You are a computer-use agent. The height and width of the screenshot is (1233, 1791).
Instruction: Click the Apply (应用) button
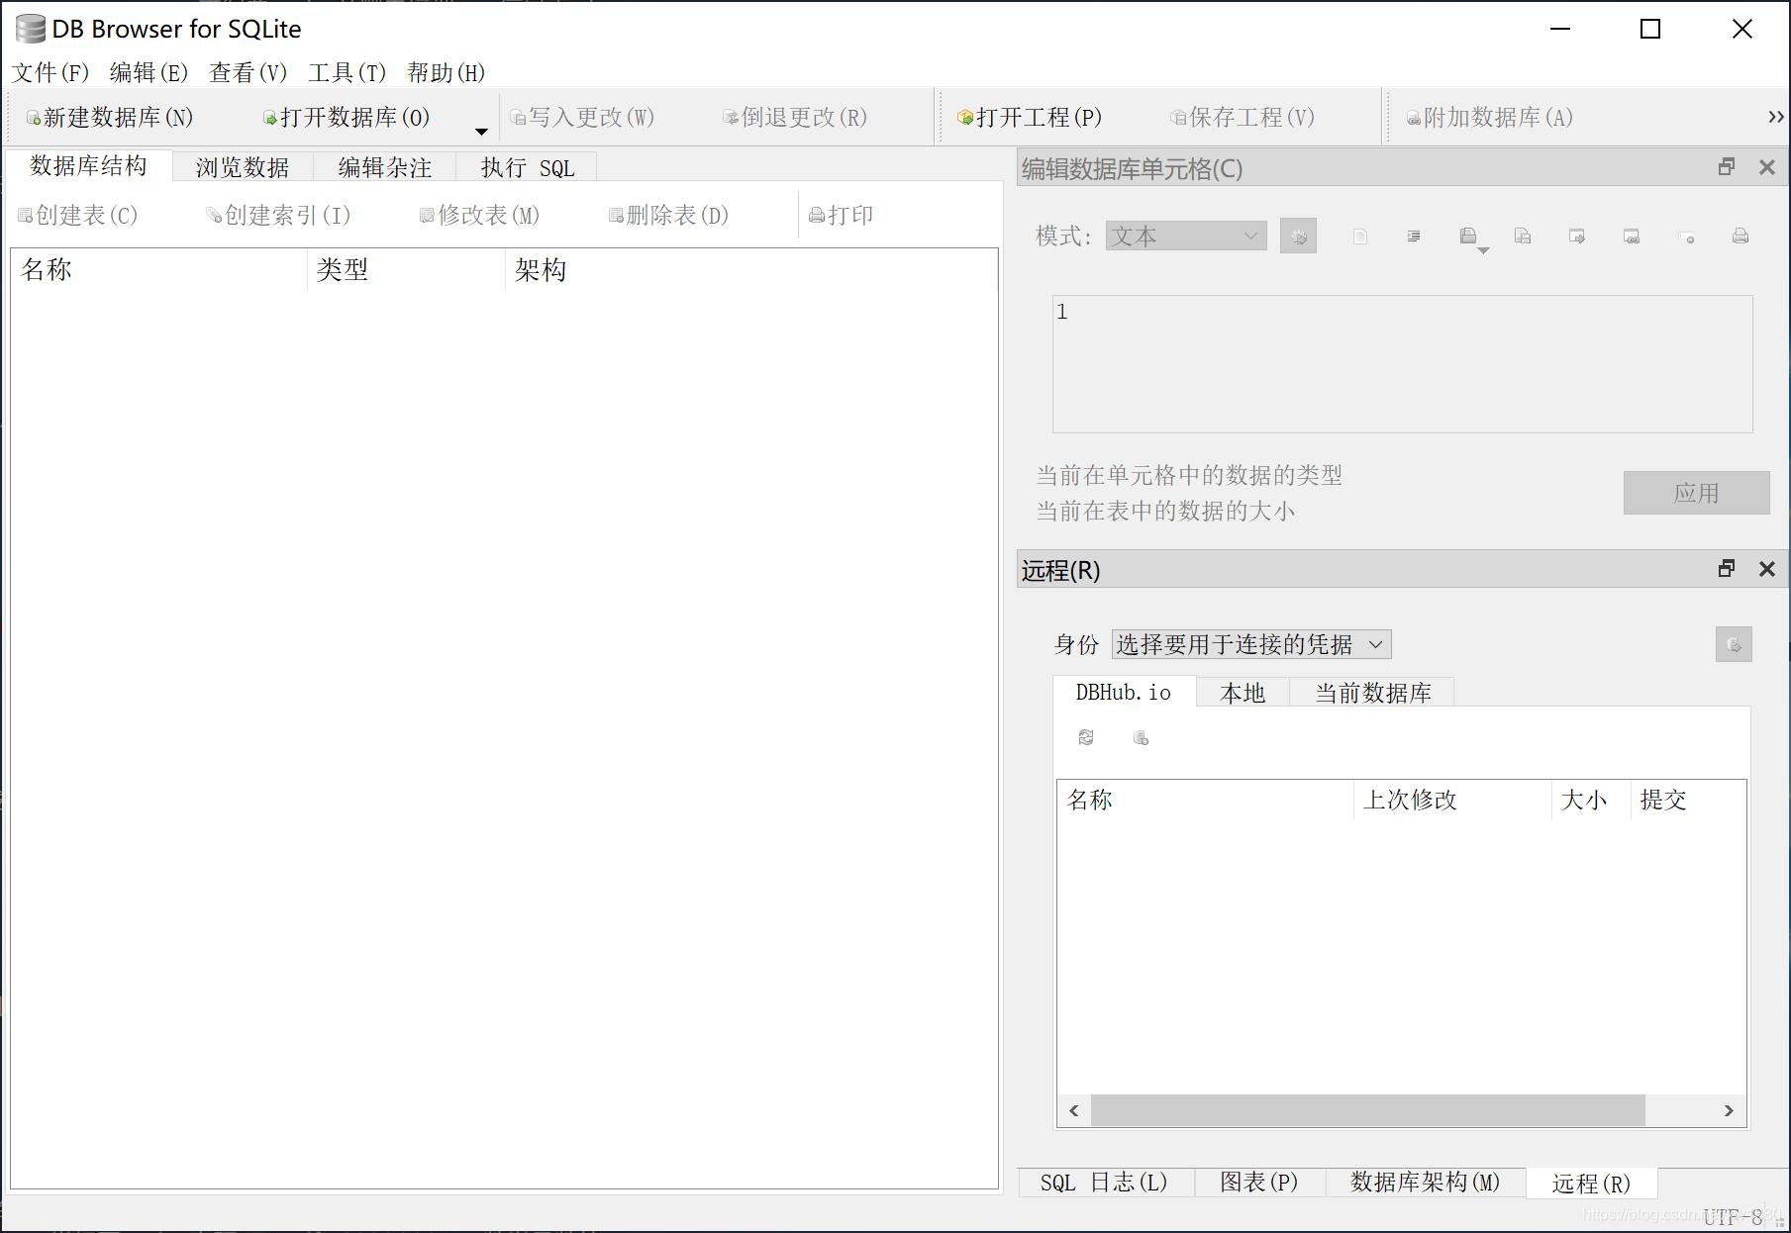point(1696,493)
